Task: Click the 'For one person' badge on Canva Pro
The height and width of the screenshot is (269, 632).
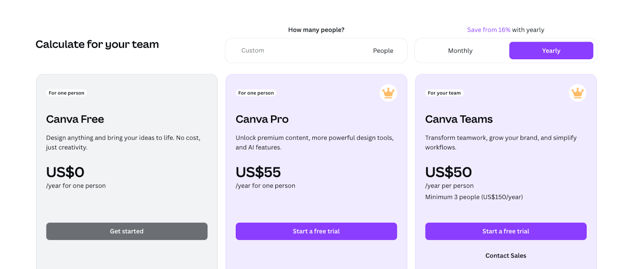Action: (x=255, y=93)
